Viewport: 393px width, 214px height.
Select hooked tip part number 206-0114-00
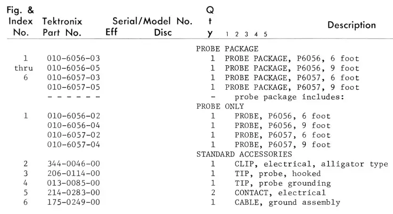coord(74,174)
